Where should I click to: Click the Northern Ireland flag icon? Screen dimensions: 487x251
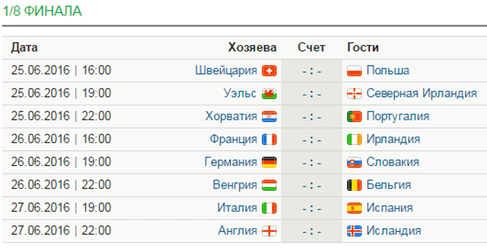coord(354,94)
